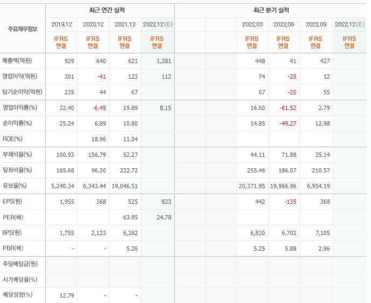Click the 2021.12 revenue value 621
The height and width of the screenshot is (303, 371).
click(133, 61)
